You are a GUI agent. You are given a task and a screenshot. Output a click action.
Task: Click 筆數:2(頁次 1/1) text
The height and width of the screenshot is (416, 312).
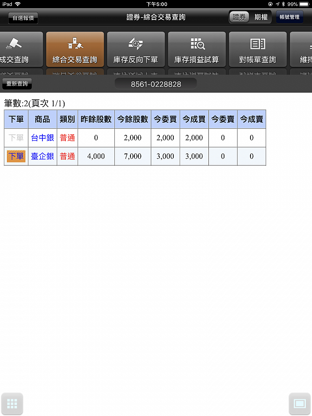35,103
